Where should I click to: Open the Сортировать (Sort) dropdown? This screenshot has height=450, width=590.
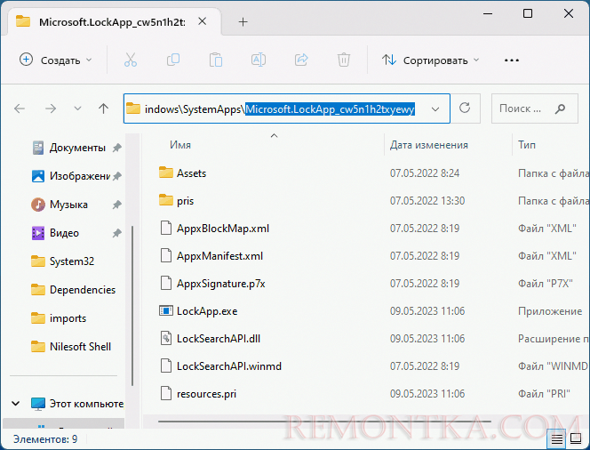click(430, 60)
